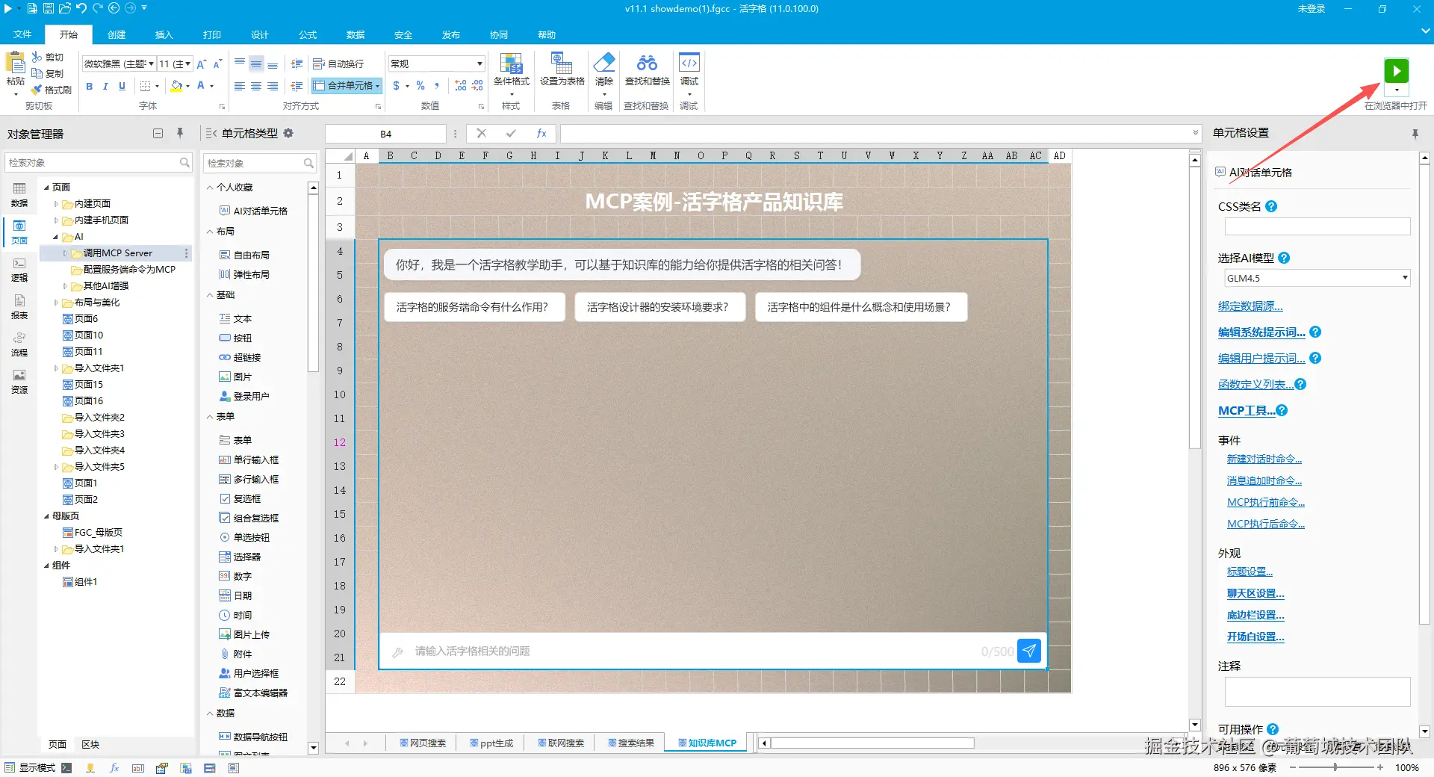Viewport: 1434px width, 777px height.
Task: Collapse the 母版页 tree node
Action: click(x=47, y=516)
